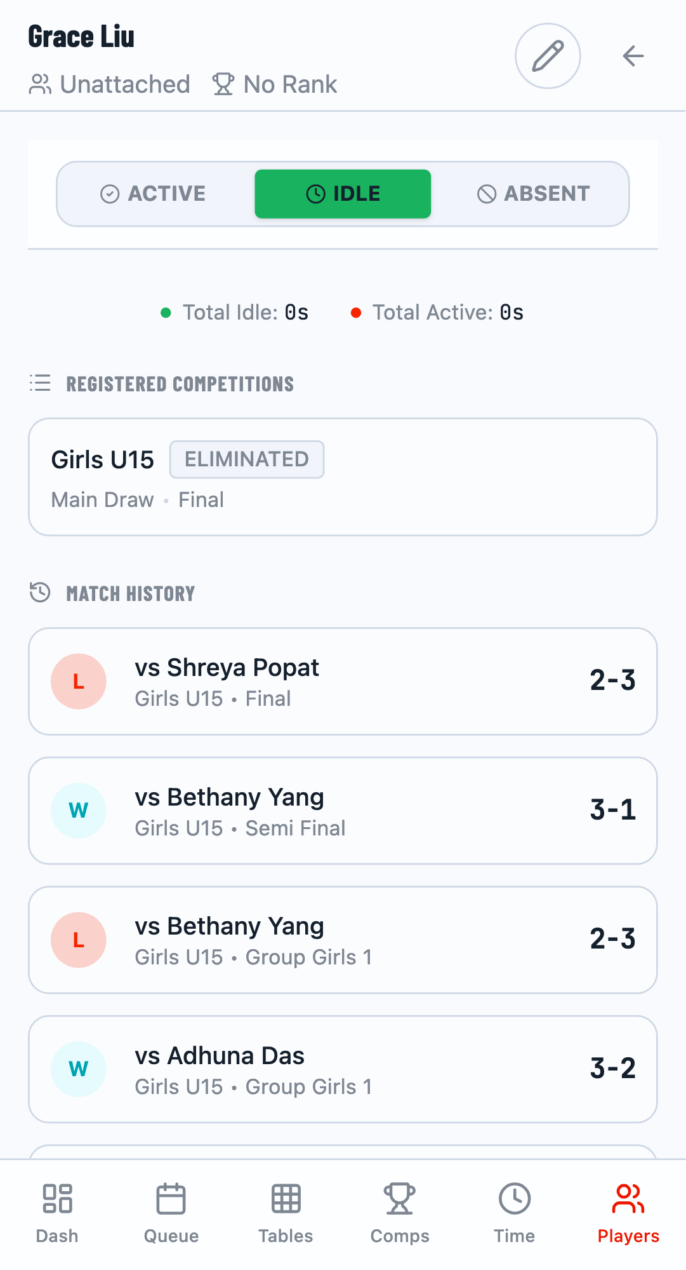Switch to the Comps tab
686x1270 pixels.
pos(400,1212)
